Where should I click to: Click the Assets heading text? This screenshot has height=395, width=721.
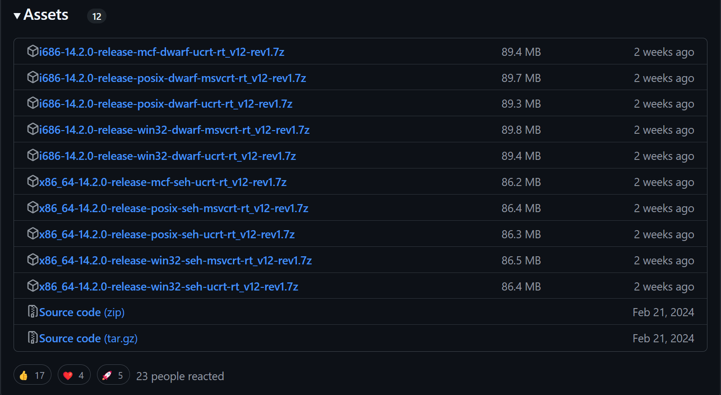coord(46,15)
